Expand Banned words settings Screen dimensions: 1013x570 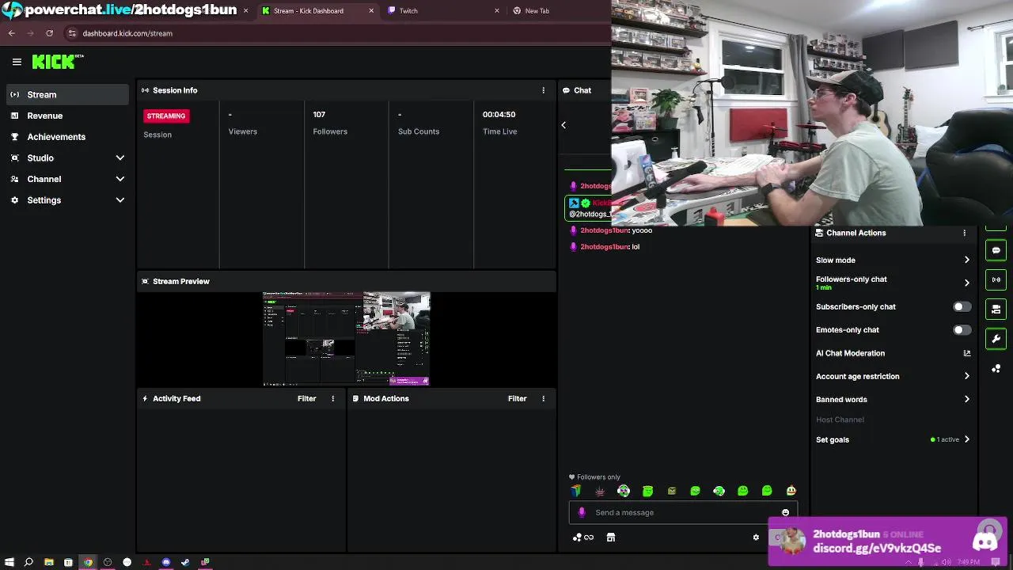(x=966, y=399)
